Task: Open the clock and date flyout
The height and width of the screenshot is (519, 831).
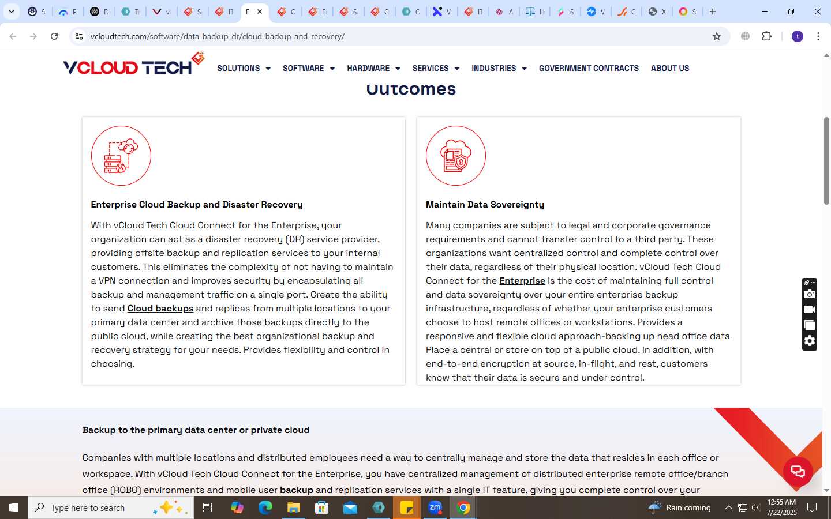Action: click(x=782, y=507)
